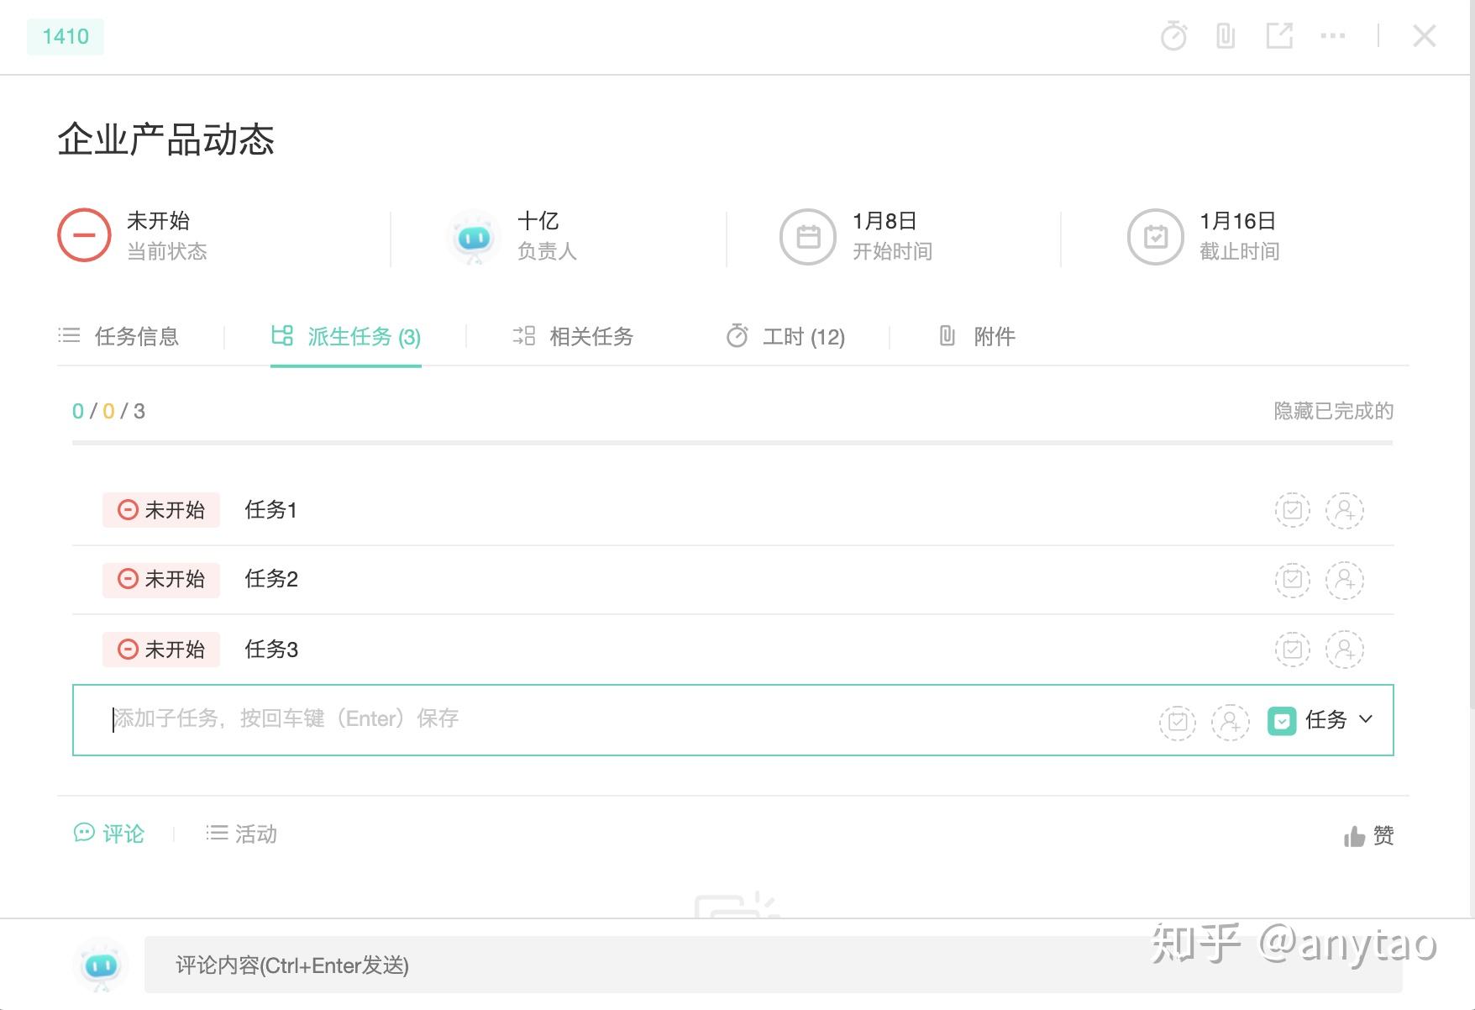
Task: Toggle 隐藏已完成的 subtasks
Action: click(1333, 411)
